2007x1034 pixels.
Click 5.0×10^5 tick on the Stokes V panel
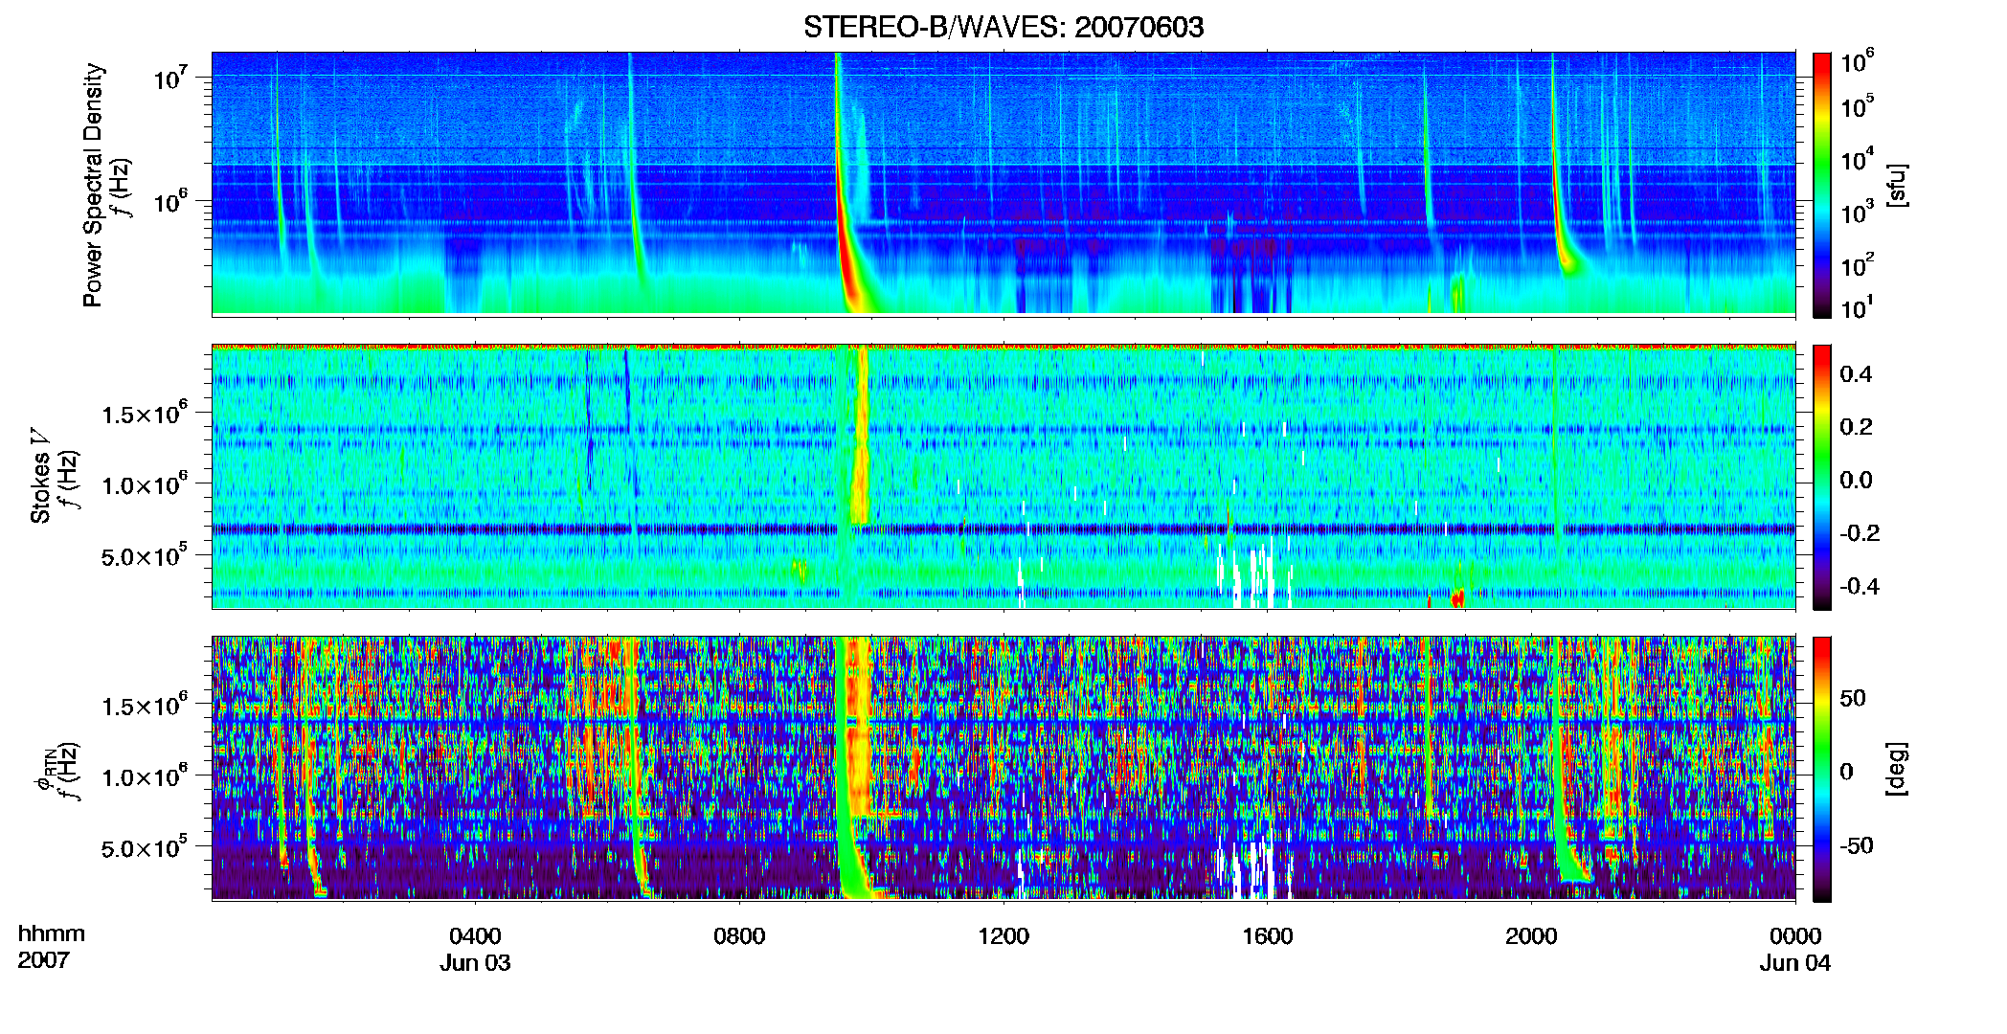(145, 555)
